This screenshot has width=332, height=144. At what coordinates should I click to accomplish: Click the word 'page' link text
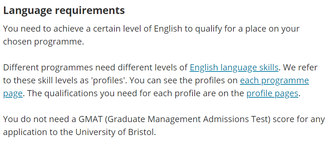13,93
